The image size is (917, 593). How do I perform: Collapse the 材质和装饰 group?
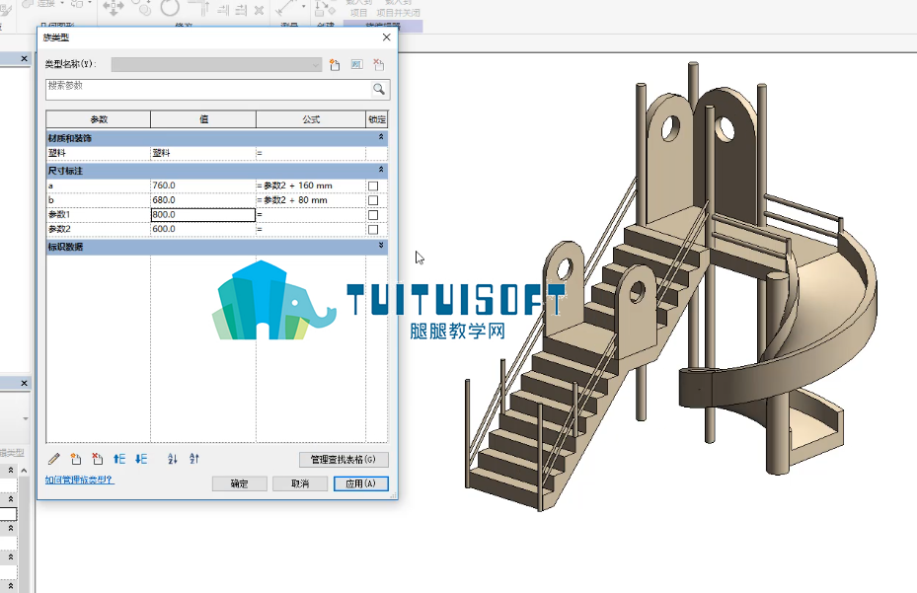pyautogui.click(x=381, y=137)
